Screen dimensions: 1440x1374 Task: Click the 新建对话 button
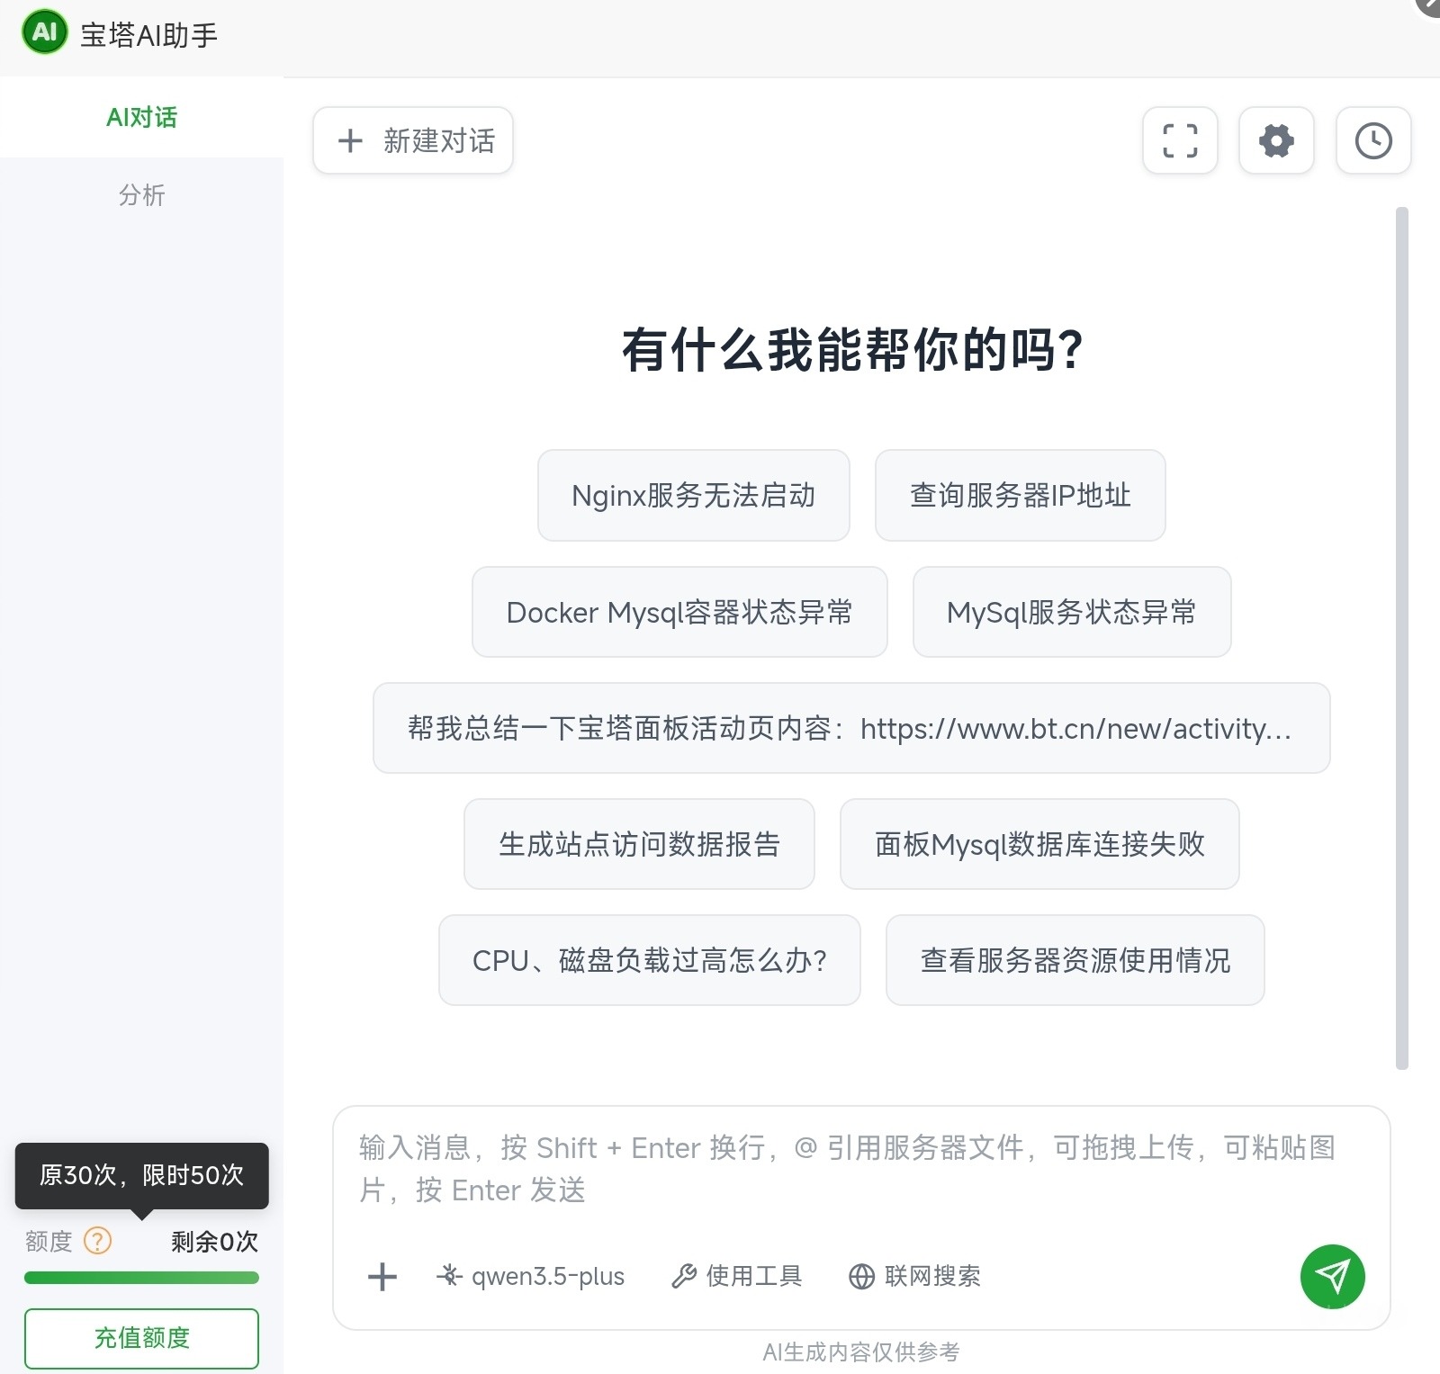point(413,140)
